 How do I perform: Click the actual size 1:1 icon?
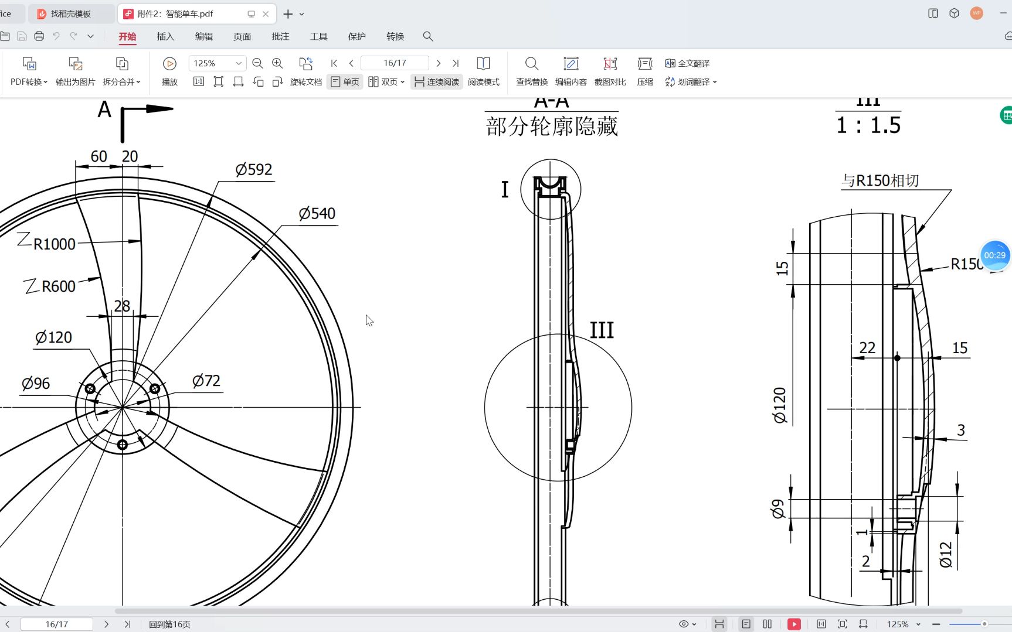coord(199,81)
